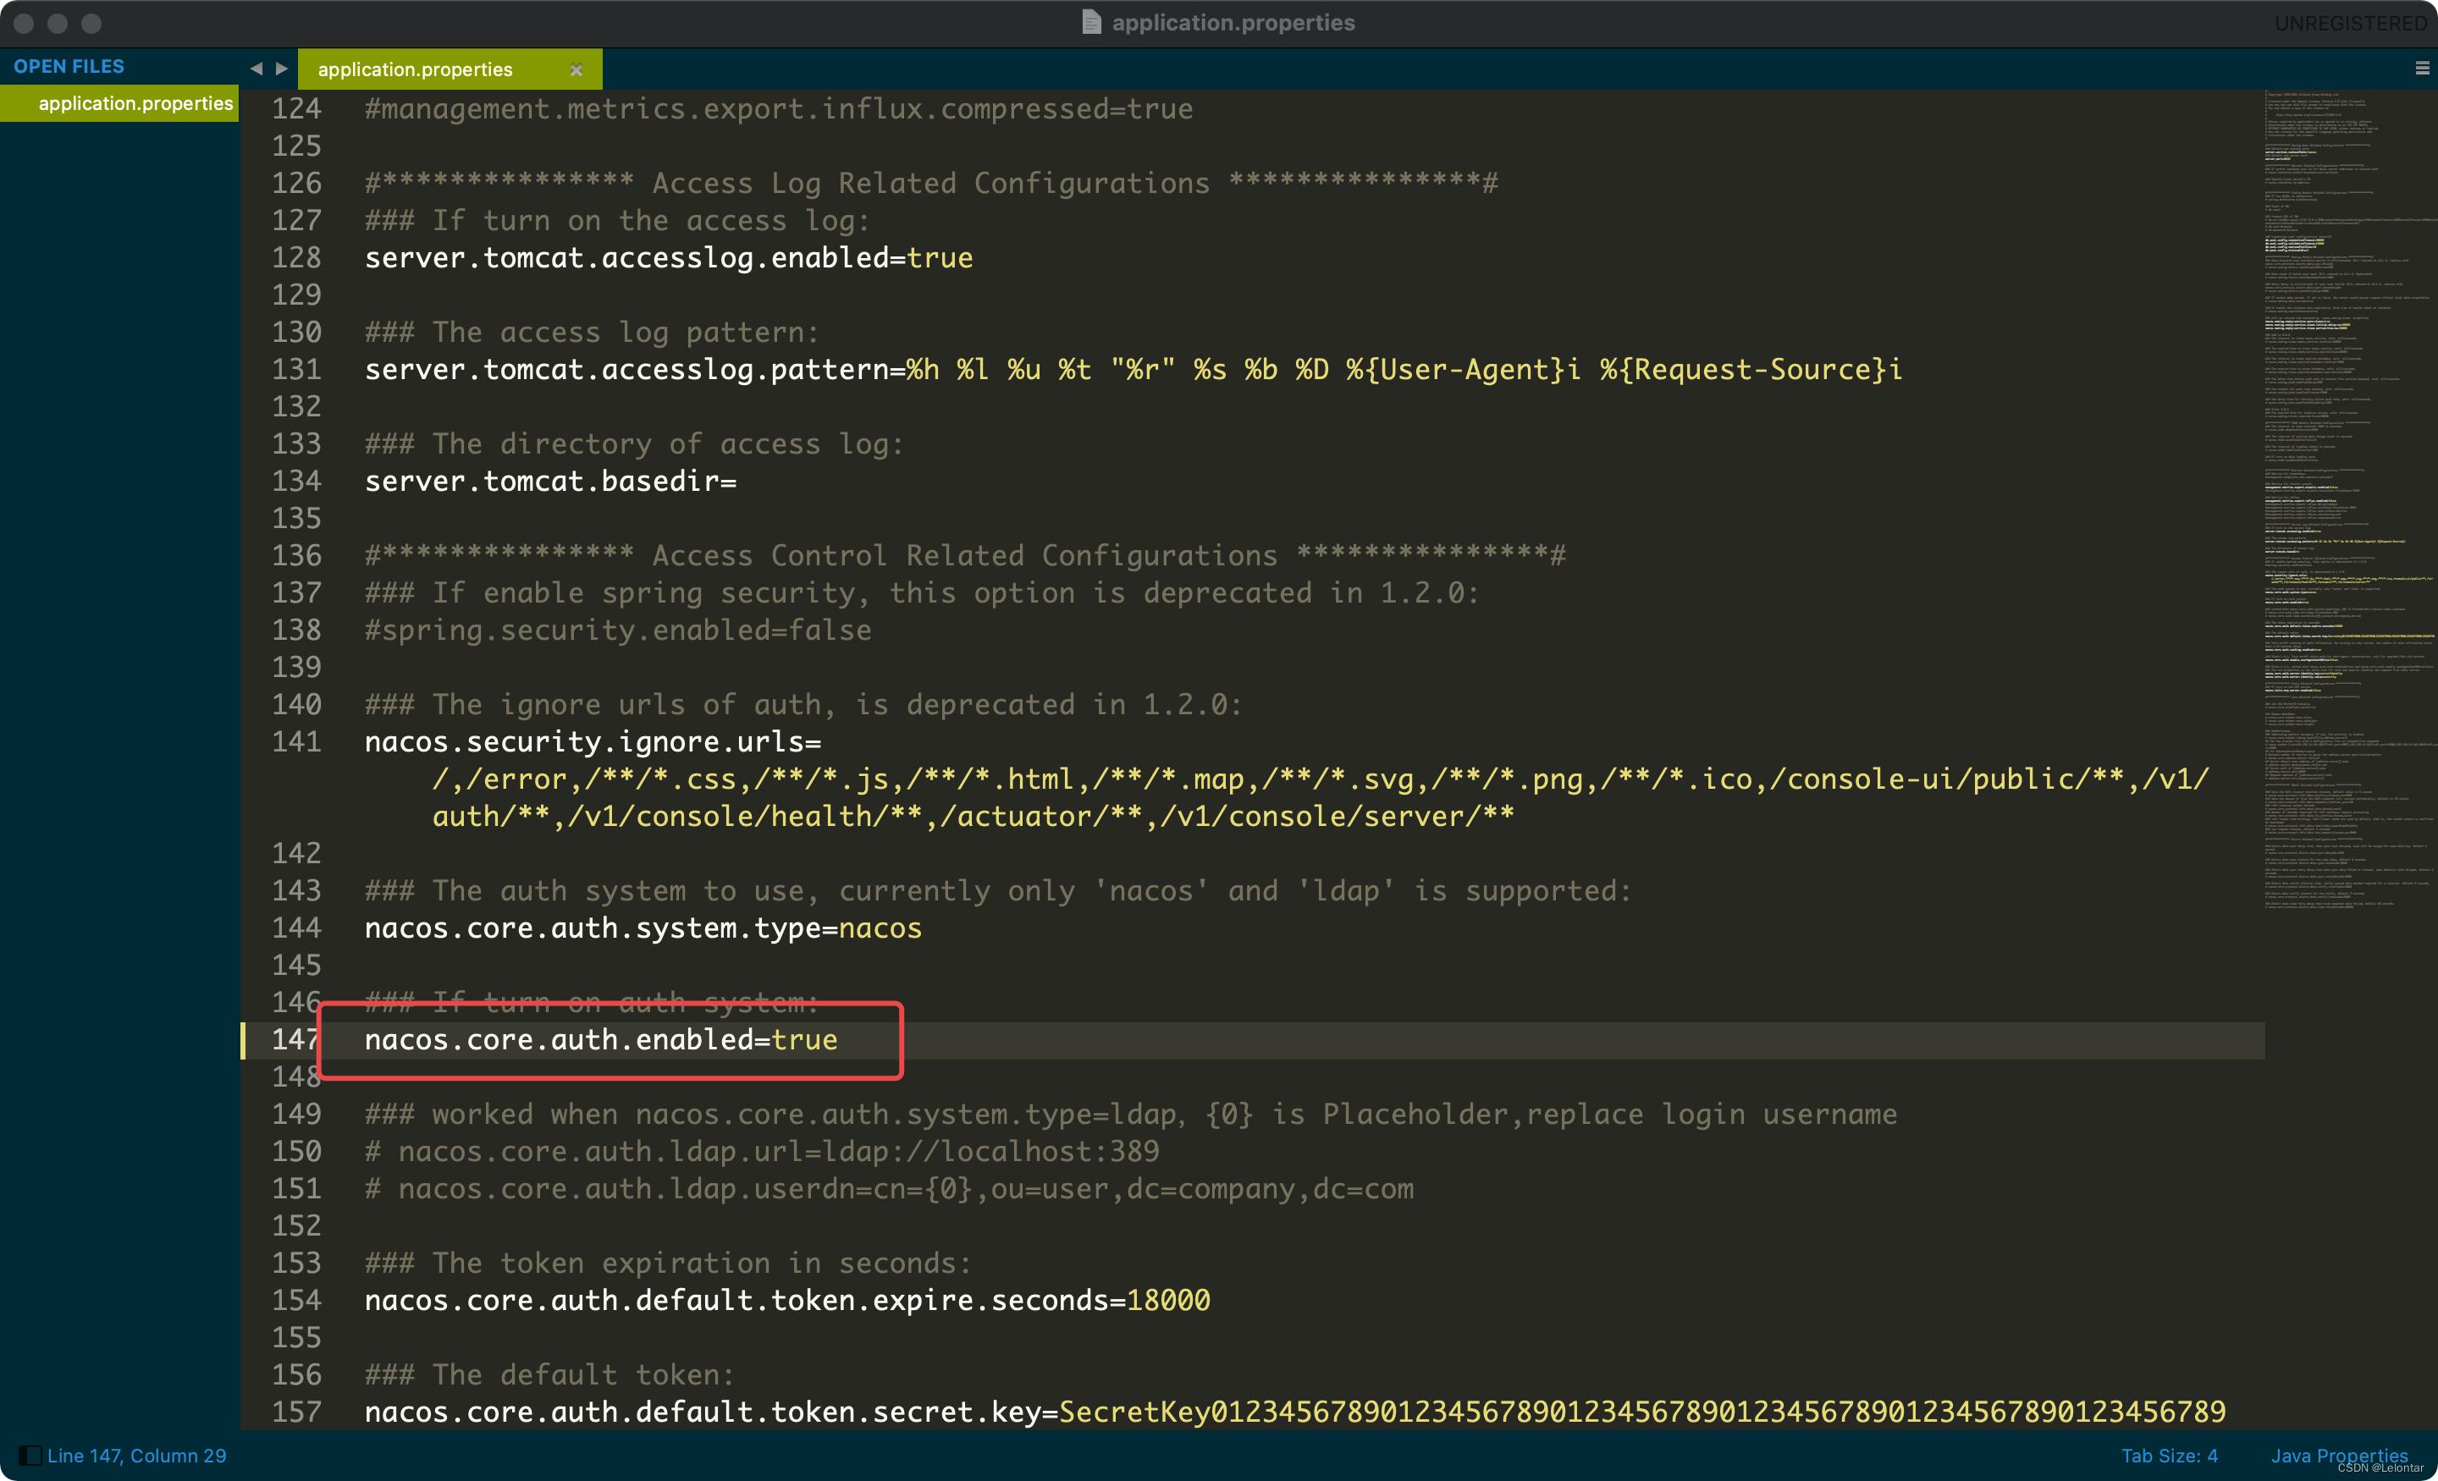2438x1481 pixels.
Task: Place cursor on server.tomcat.accesslog.enabled=true
Action: (x=669, y=258)
